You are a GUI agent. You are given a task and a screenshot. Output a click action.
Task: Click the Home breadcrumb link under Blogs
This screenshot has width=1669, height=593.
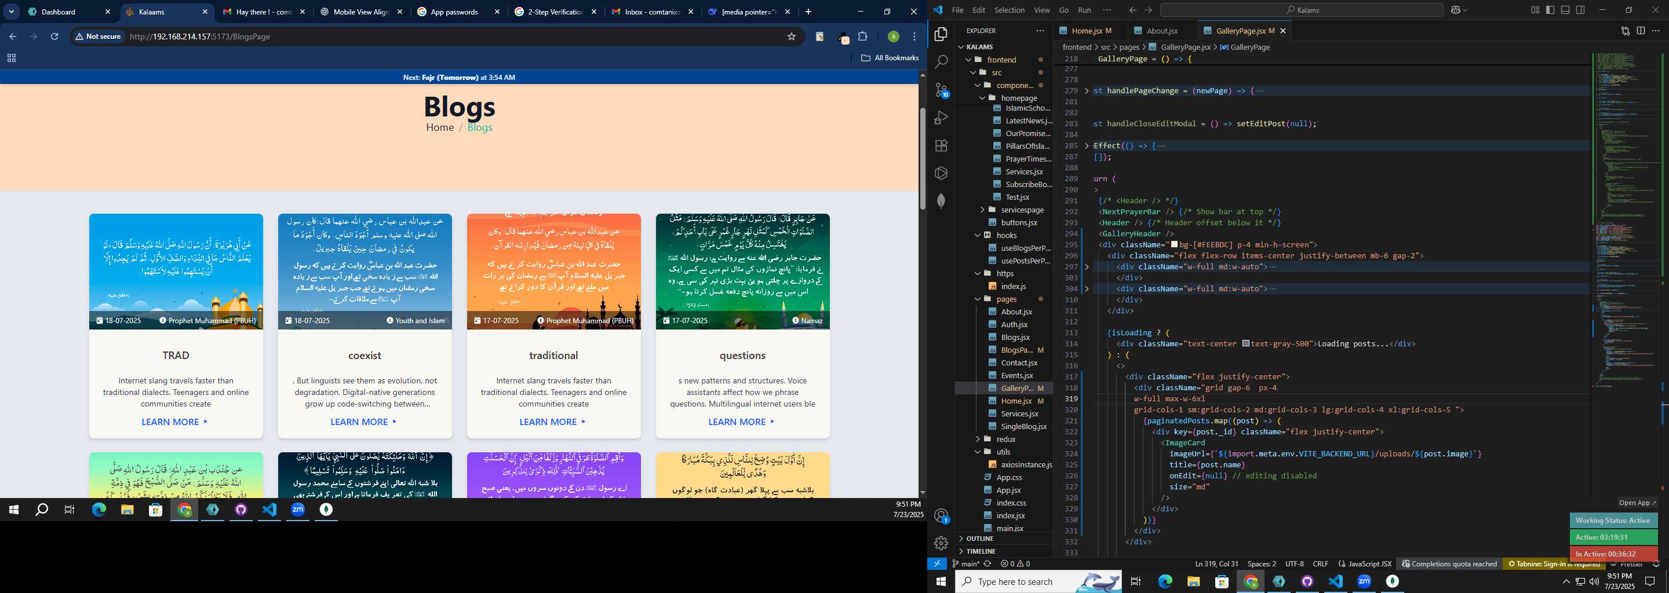pos(440,127)
